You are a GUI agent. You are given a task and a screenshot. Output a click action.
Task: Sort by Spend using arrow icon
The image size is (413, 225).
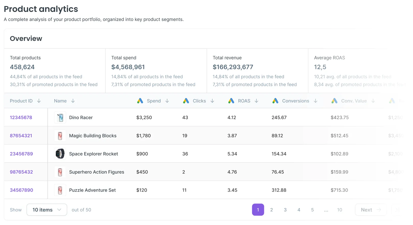click(167, 101)
